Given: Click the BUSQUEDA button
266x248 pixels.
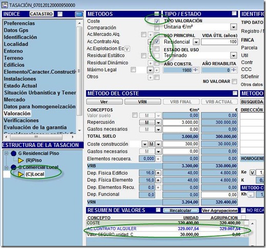Looking at the screenshot, I should coord(252,102).
